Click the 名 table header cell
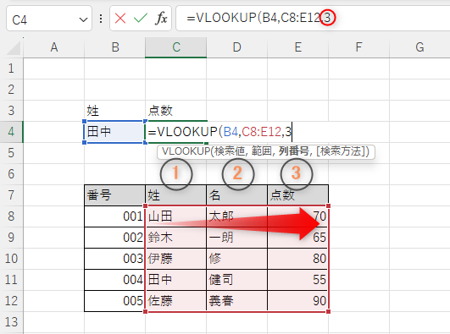 point(236,195)
